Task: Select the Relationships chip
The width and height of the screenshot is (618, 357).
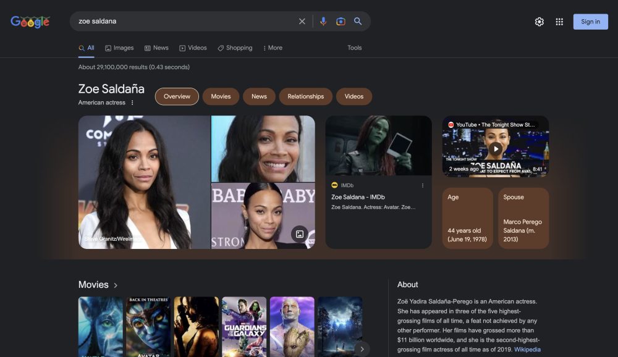Action: 305,96
